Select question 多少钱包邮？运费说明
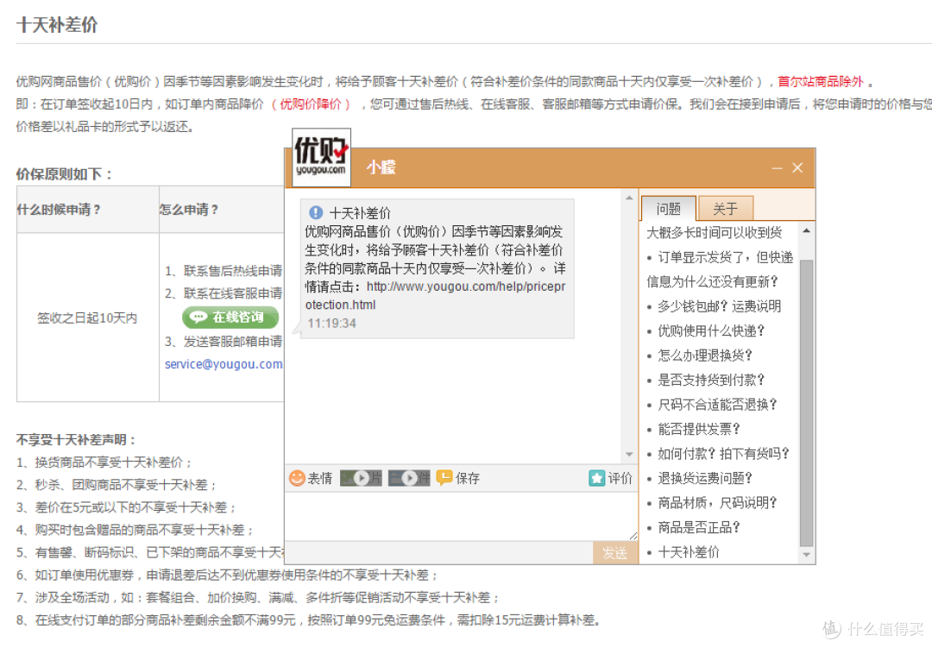Screen dimensions: 932x648 click(x=719, y=306)
